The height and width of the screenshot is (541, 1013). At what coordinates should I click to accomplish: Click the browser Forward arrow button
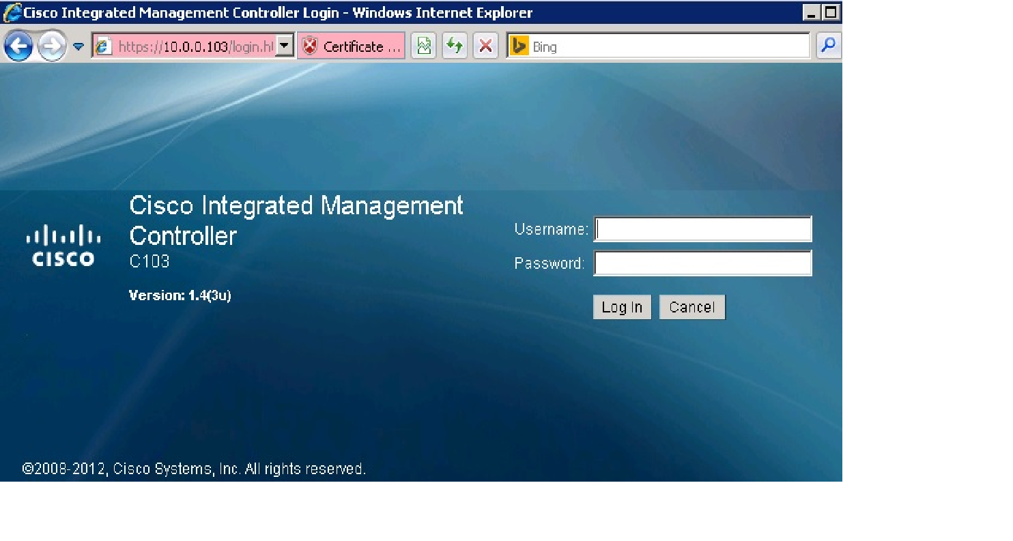pyautogui.click(x=52, y=46)
